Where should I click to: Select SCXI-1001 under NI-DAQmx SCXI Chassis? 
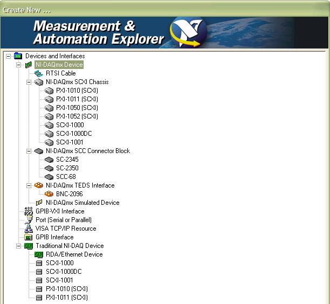70,142
